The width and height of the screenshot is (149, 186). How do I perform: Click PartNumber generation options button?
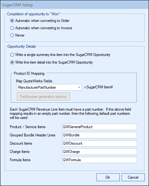point(43,97)
